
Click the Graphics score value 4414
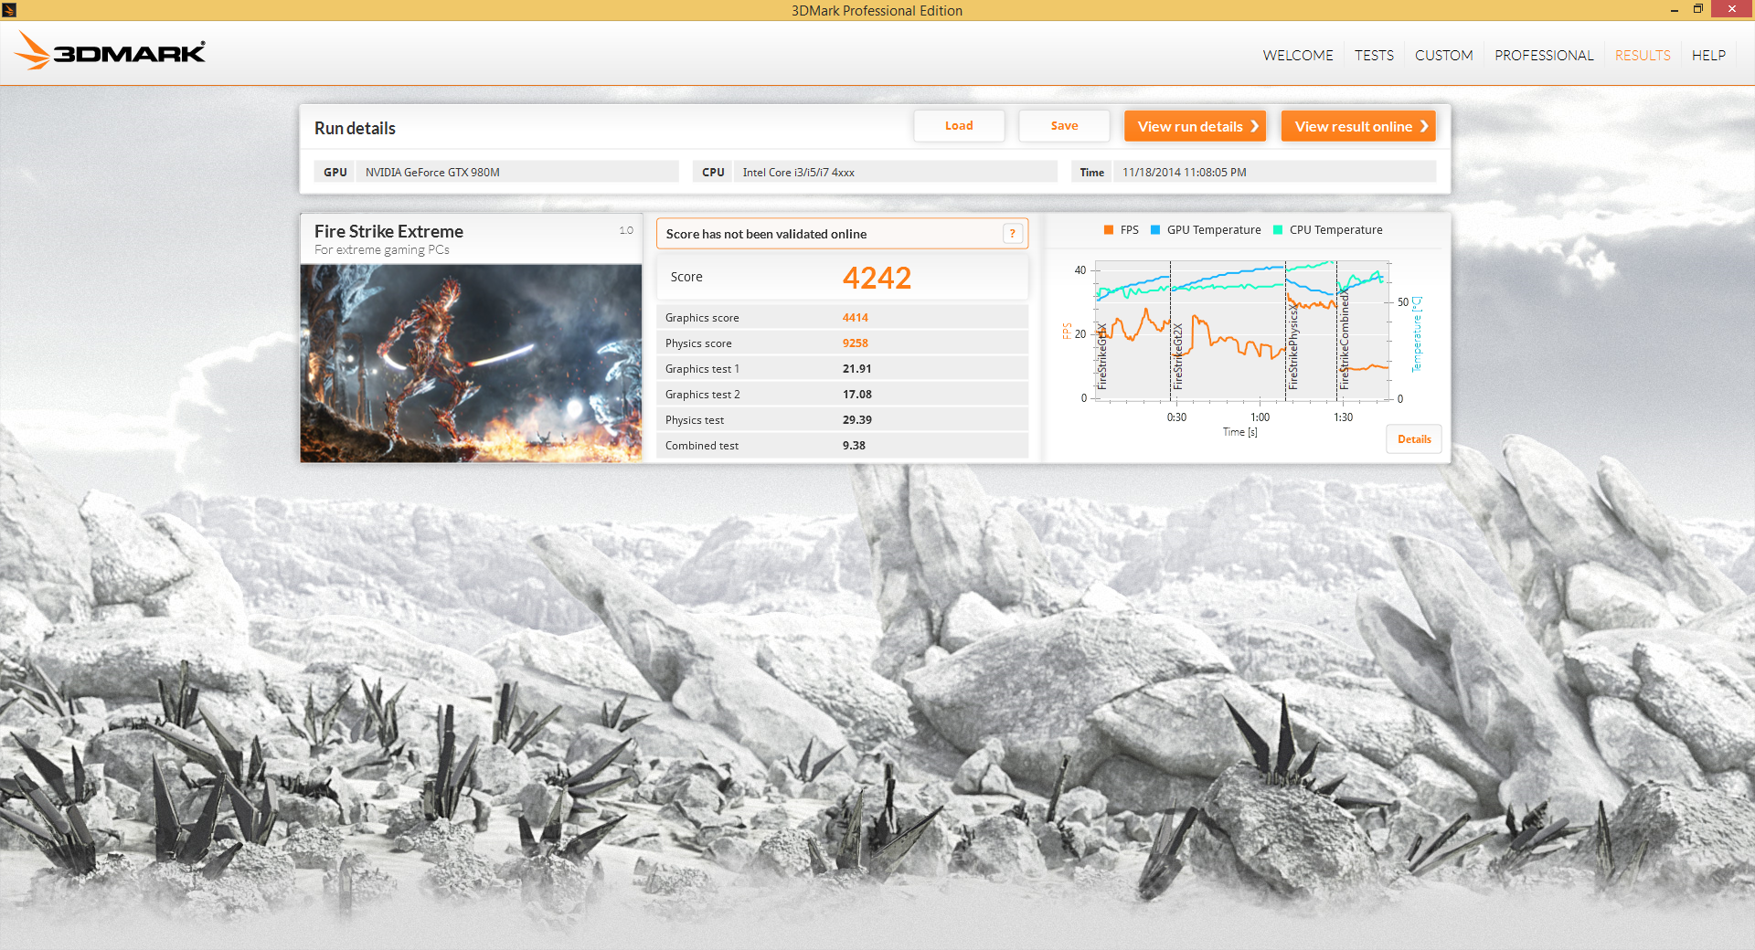coord(856,318)
